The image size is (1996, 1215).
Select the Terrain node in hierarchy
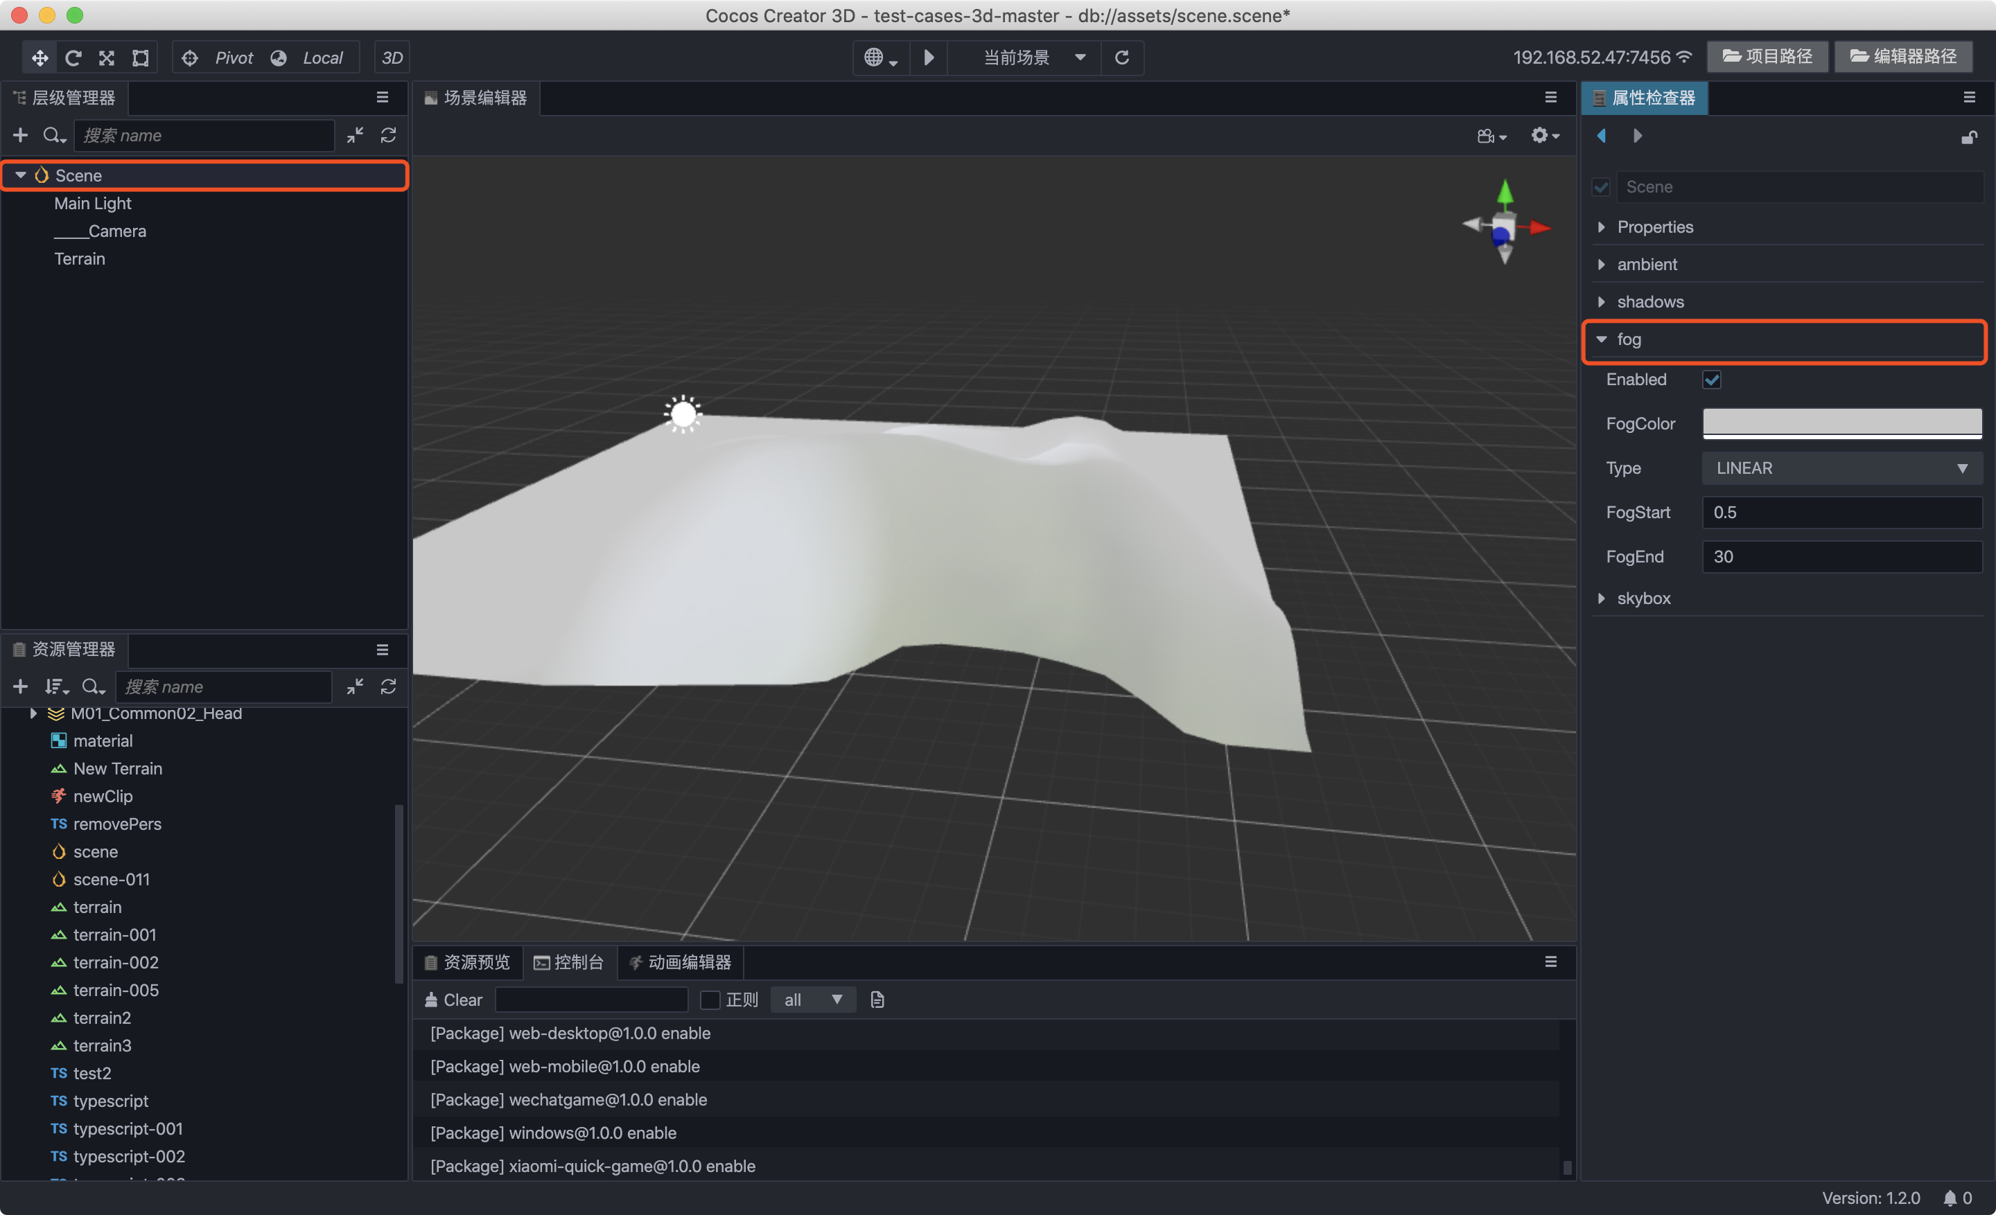[80, 259]
